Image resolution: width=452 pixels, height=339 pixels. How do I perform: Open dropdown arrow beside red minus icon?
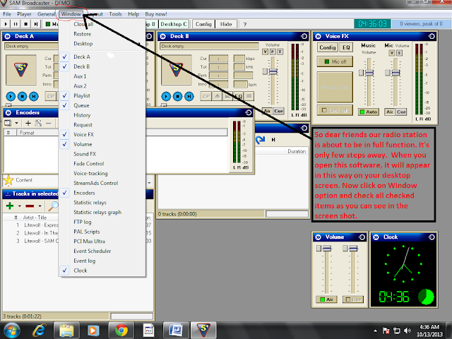[40, 206]
